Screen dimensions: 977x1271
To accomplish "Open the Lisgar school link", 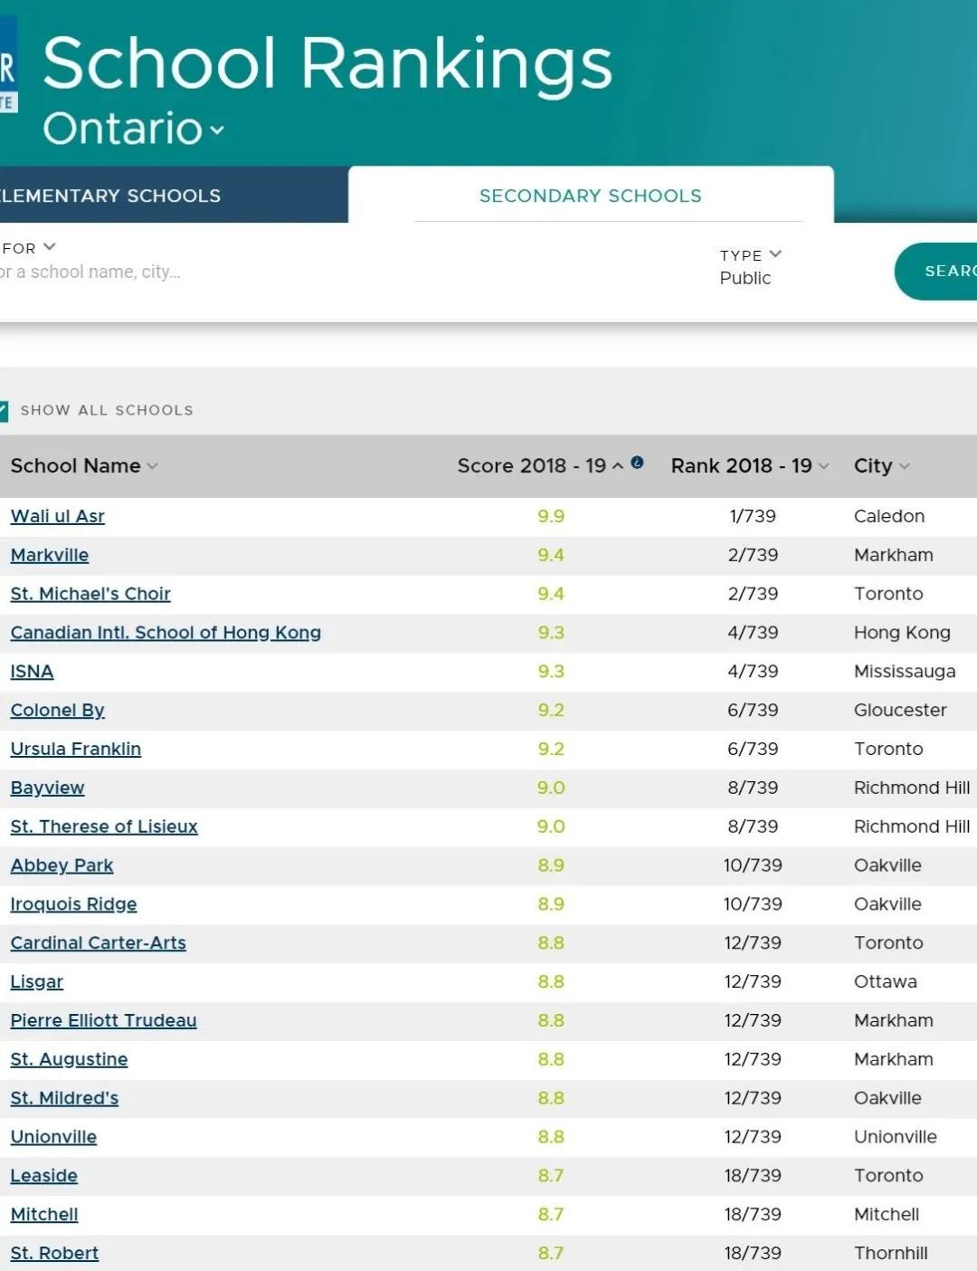I will click(37, 981).
